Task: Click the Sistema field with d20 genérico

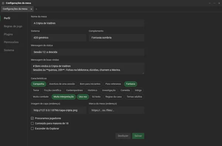Action: pyautogui.click(x=58, y=38)
